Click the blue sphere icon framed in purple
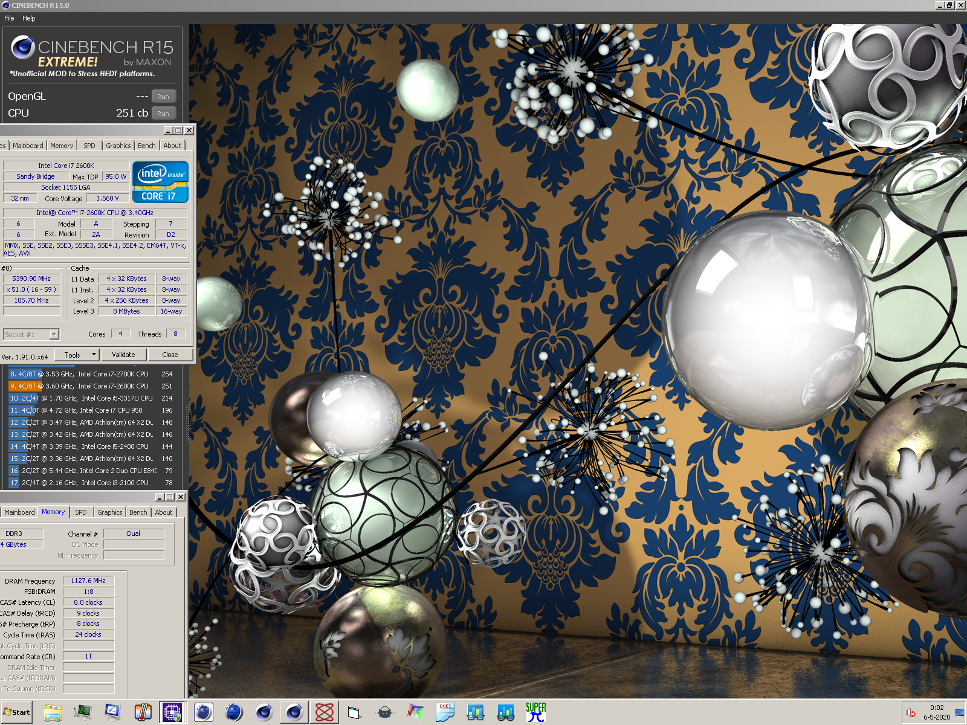967x725 pixels. tap(204, 713)
